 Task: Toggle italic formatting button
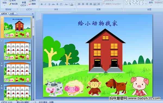[45, 4]
